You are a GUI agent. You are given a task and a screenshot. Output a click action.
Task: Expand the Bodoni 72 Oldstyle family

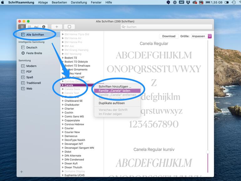[x=63, y=62]
